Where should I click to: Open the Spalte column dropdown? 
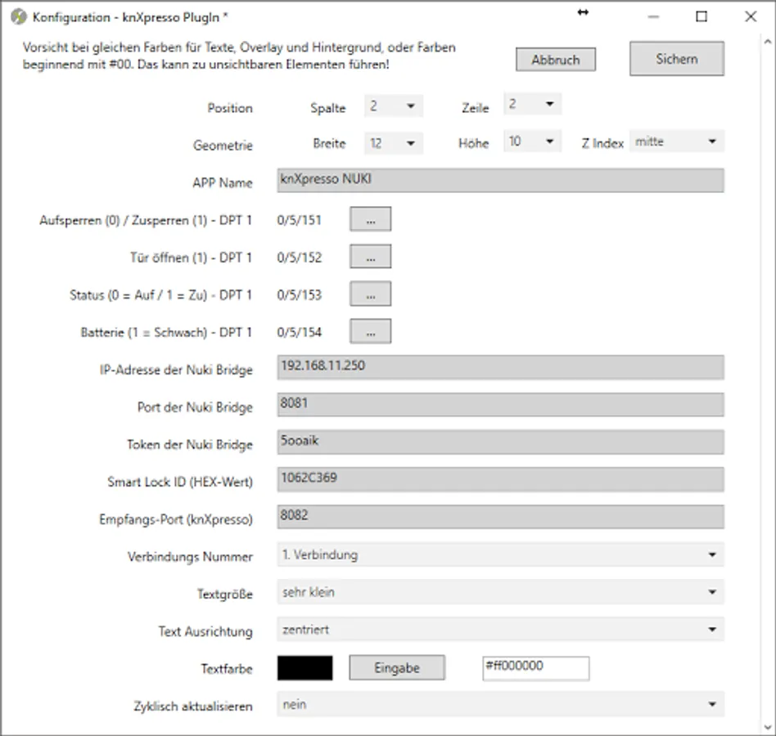394,105
